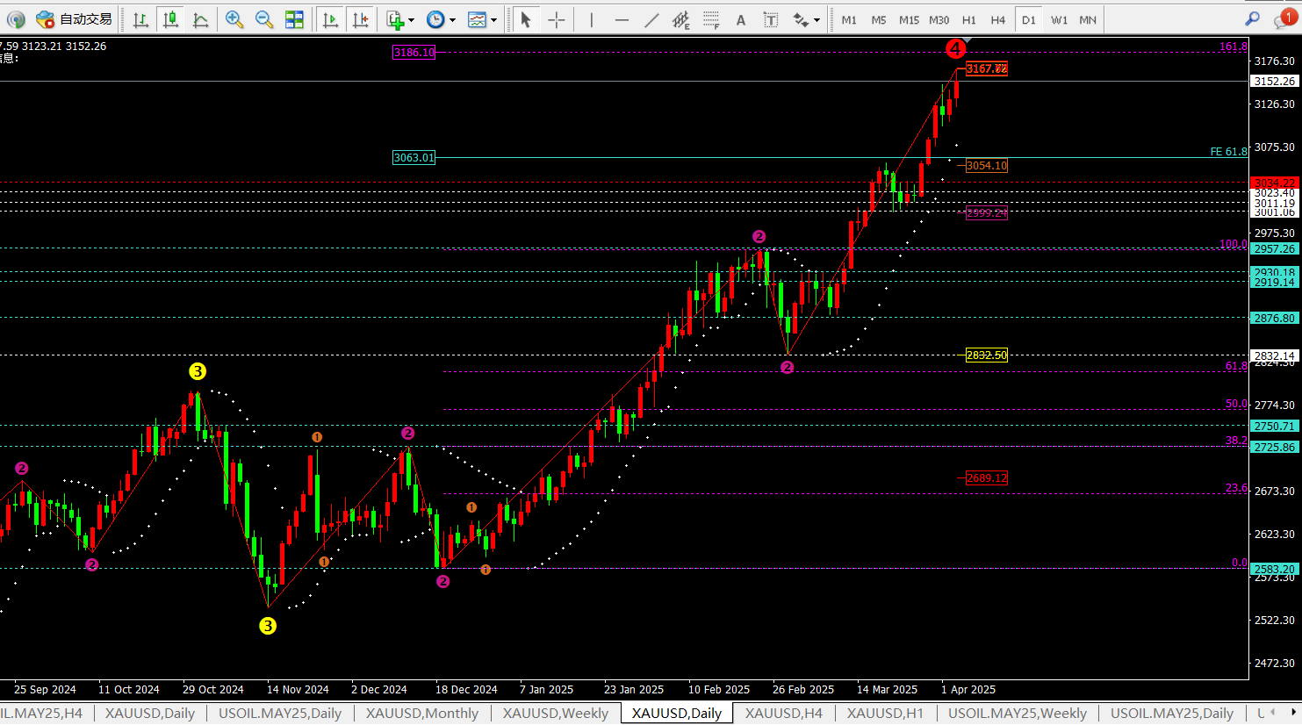Image resolution: width=1302 pixels, height=725 pixels.
Task: Toggle the 自动交易 auto trading button
Action: 74,19
